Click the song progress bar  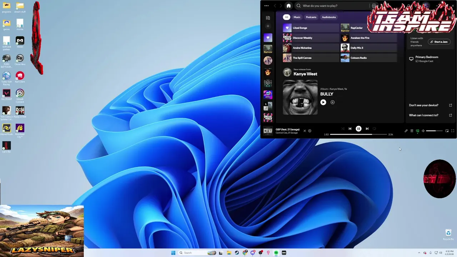(x=358, y=135)
